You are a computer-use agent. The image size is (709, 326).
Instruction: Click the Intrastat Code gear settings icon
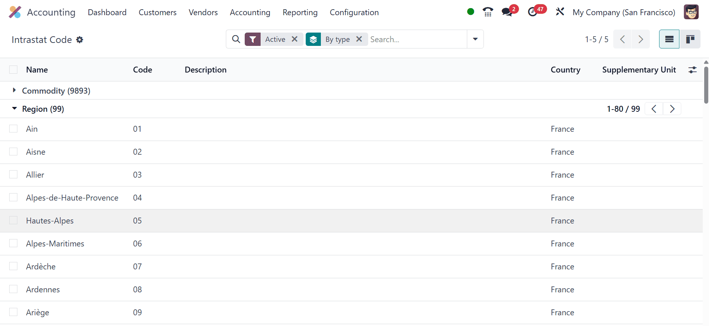[79, 40]
